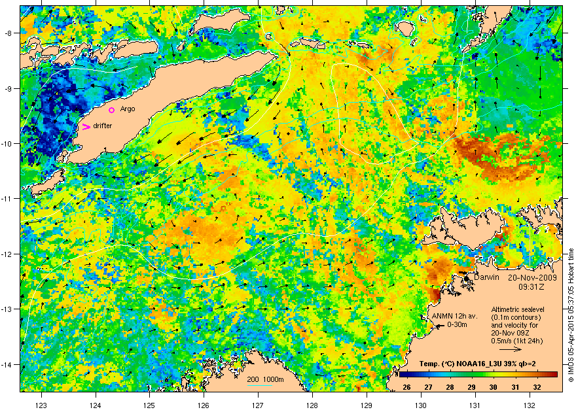Click the longitude axis label '124'
The image size is (576, 412).
tap(96, 405)
